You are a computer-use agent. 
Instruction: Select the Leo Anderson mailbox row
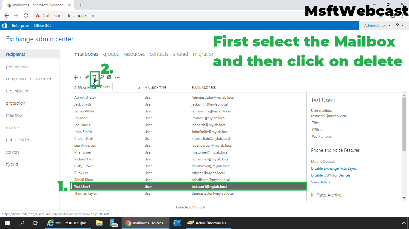pyautogui.click(x=189, y=146)
